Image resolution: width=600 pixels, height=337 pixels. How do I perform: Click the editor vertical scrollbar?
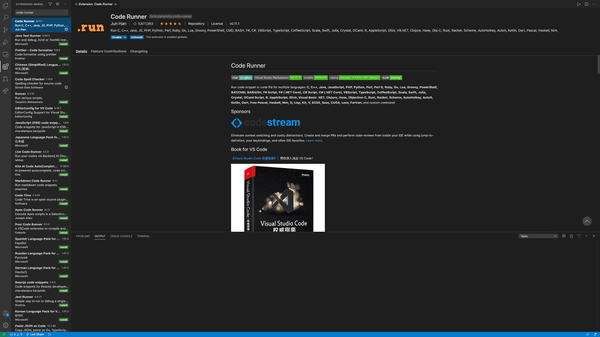(598, 66)
